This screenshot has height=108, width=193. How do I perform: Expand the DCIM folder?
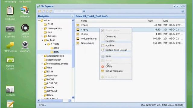(42, 71)
